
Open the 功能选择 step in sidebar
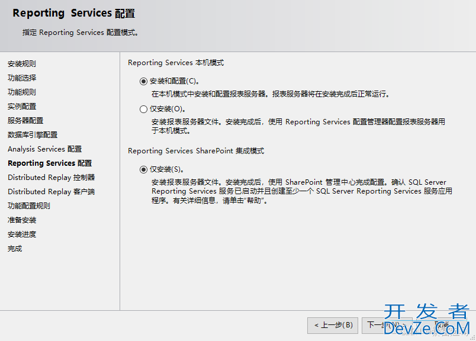pos(22,78)
